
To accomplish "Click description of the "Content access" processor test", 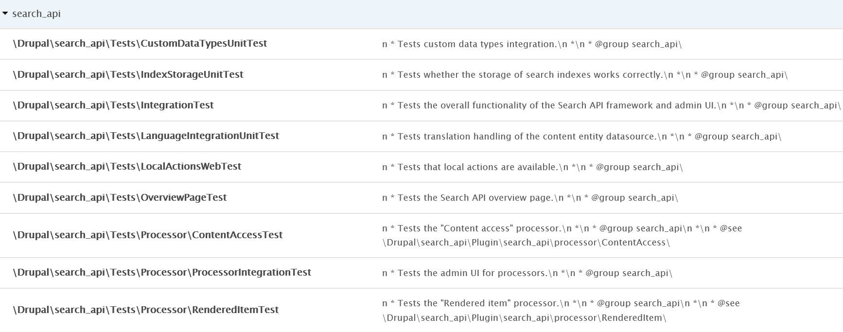I will 562,235.
